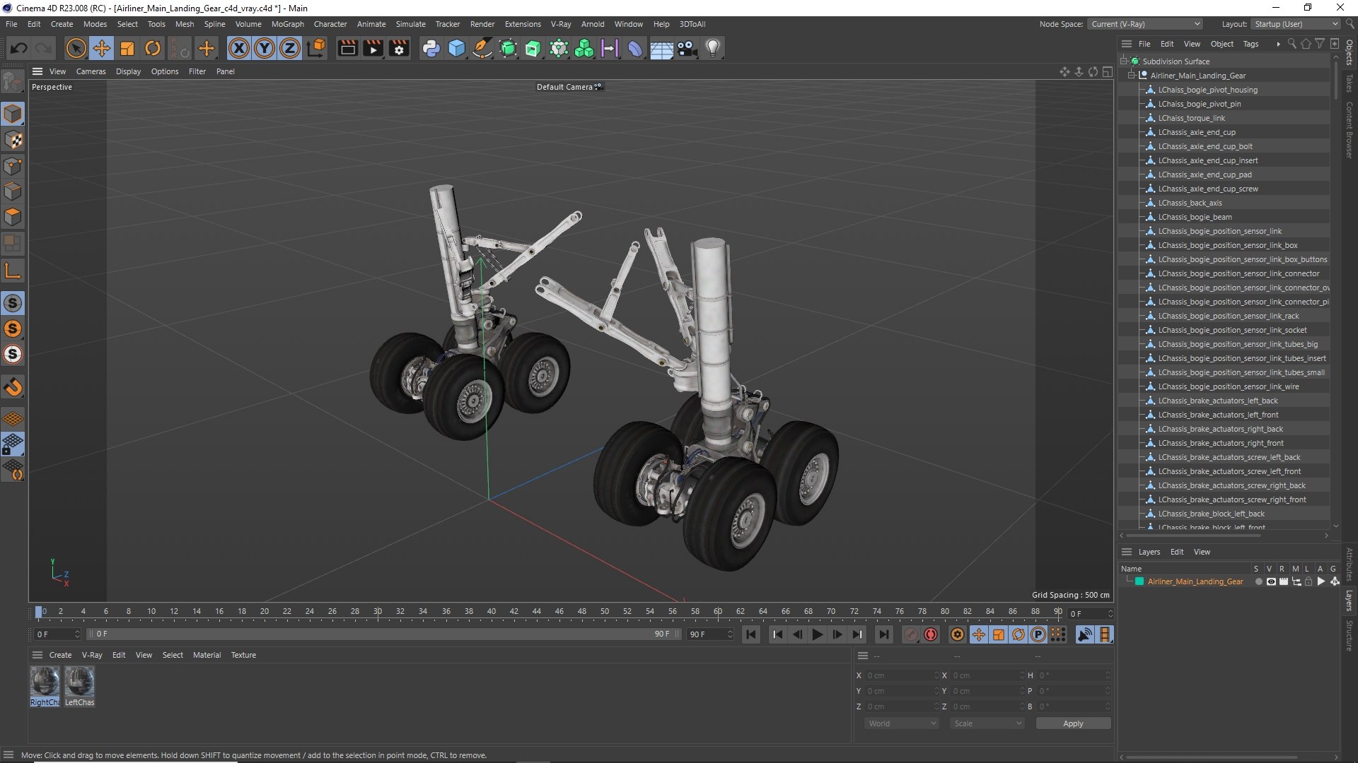Open the objects panel search magnifier
1358x763 pixels.
click(1292, 44)
